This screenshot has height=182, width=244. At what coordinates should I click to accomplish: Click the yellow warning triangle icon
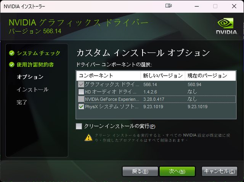pyautogui.click(x=88, y=138)
